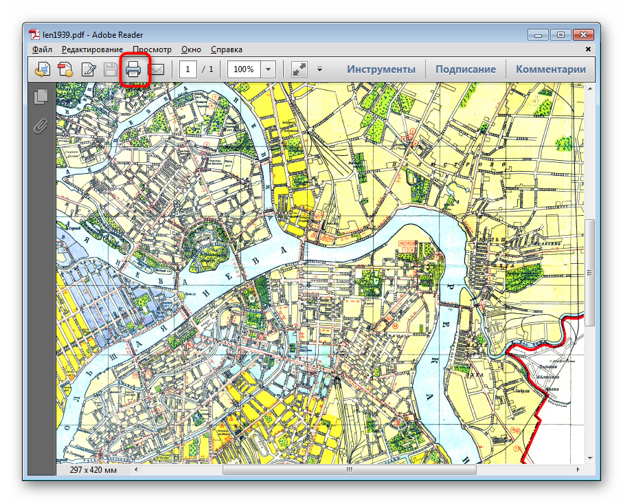The image size is (623, 503).
Task: Toggle read mode with the arrows icon
Action: [299, 69]
